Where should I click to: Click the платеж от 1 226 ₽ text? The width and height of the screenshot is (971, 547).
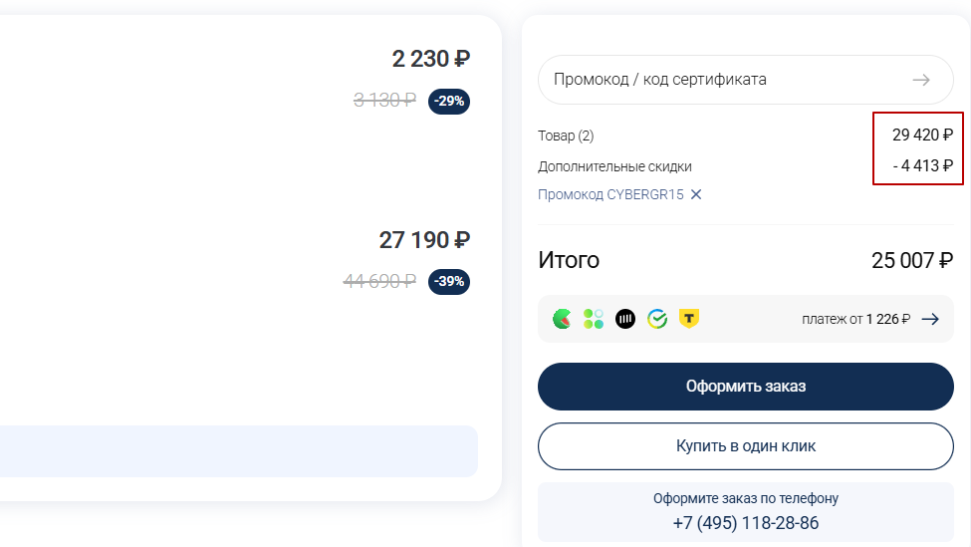[855, 319]
